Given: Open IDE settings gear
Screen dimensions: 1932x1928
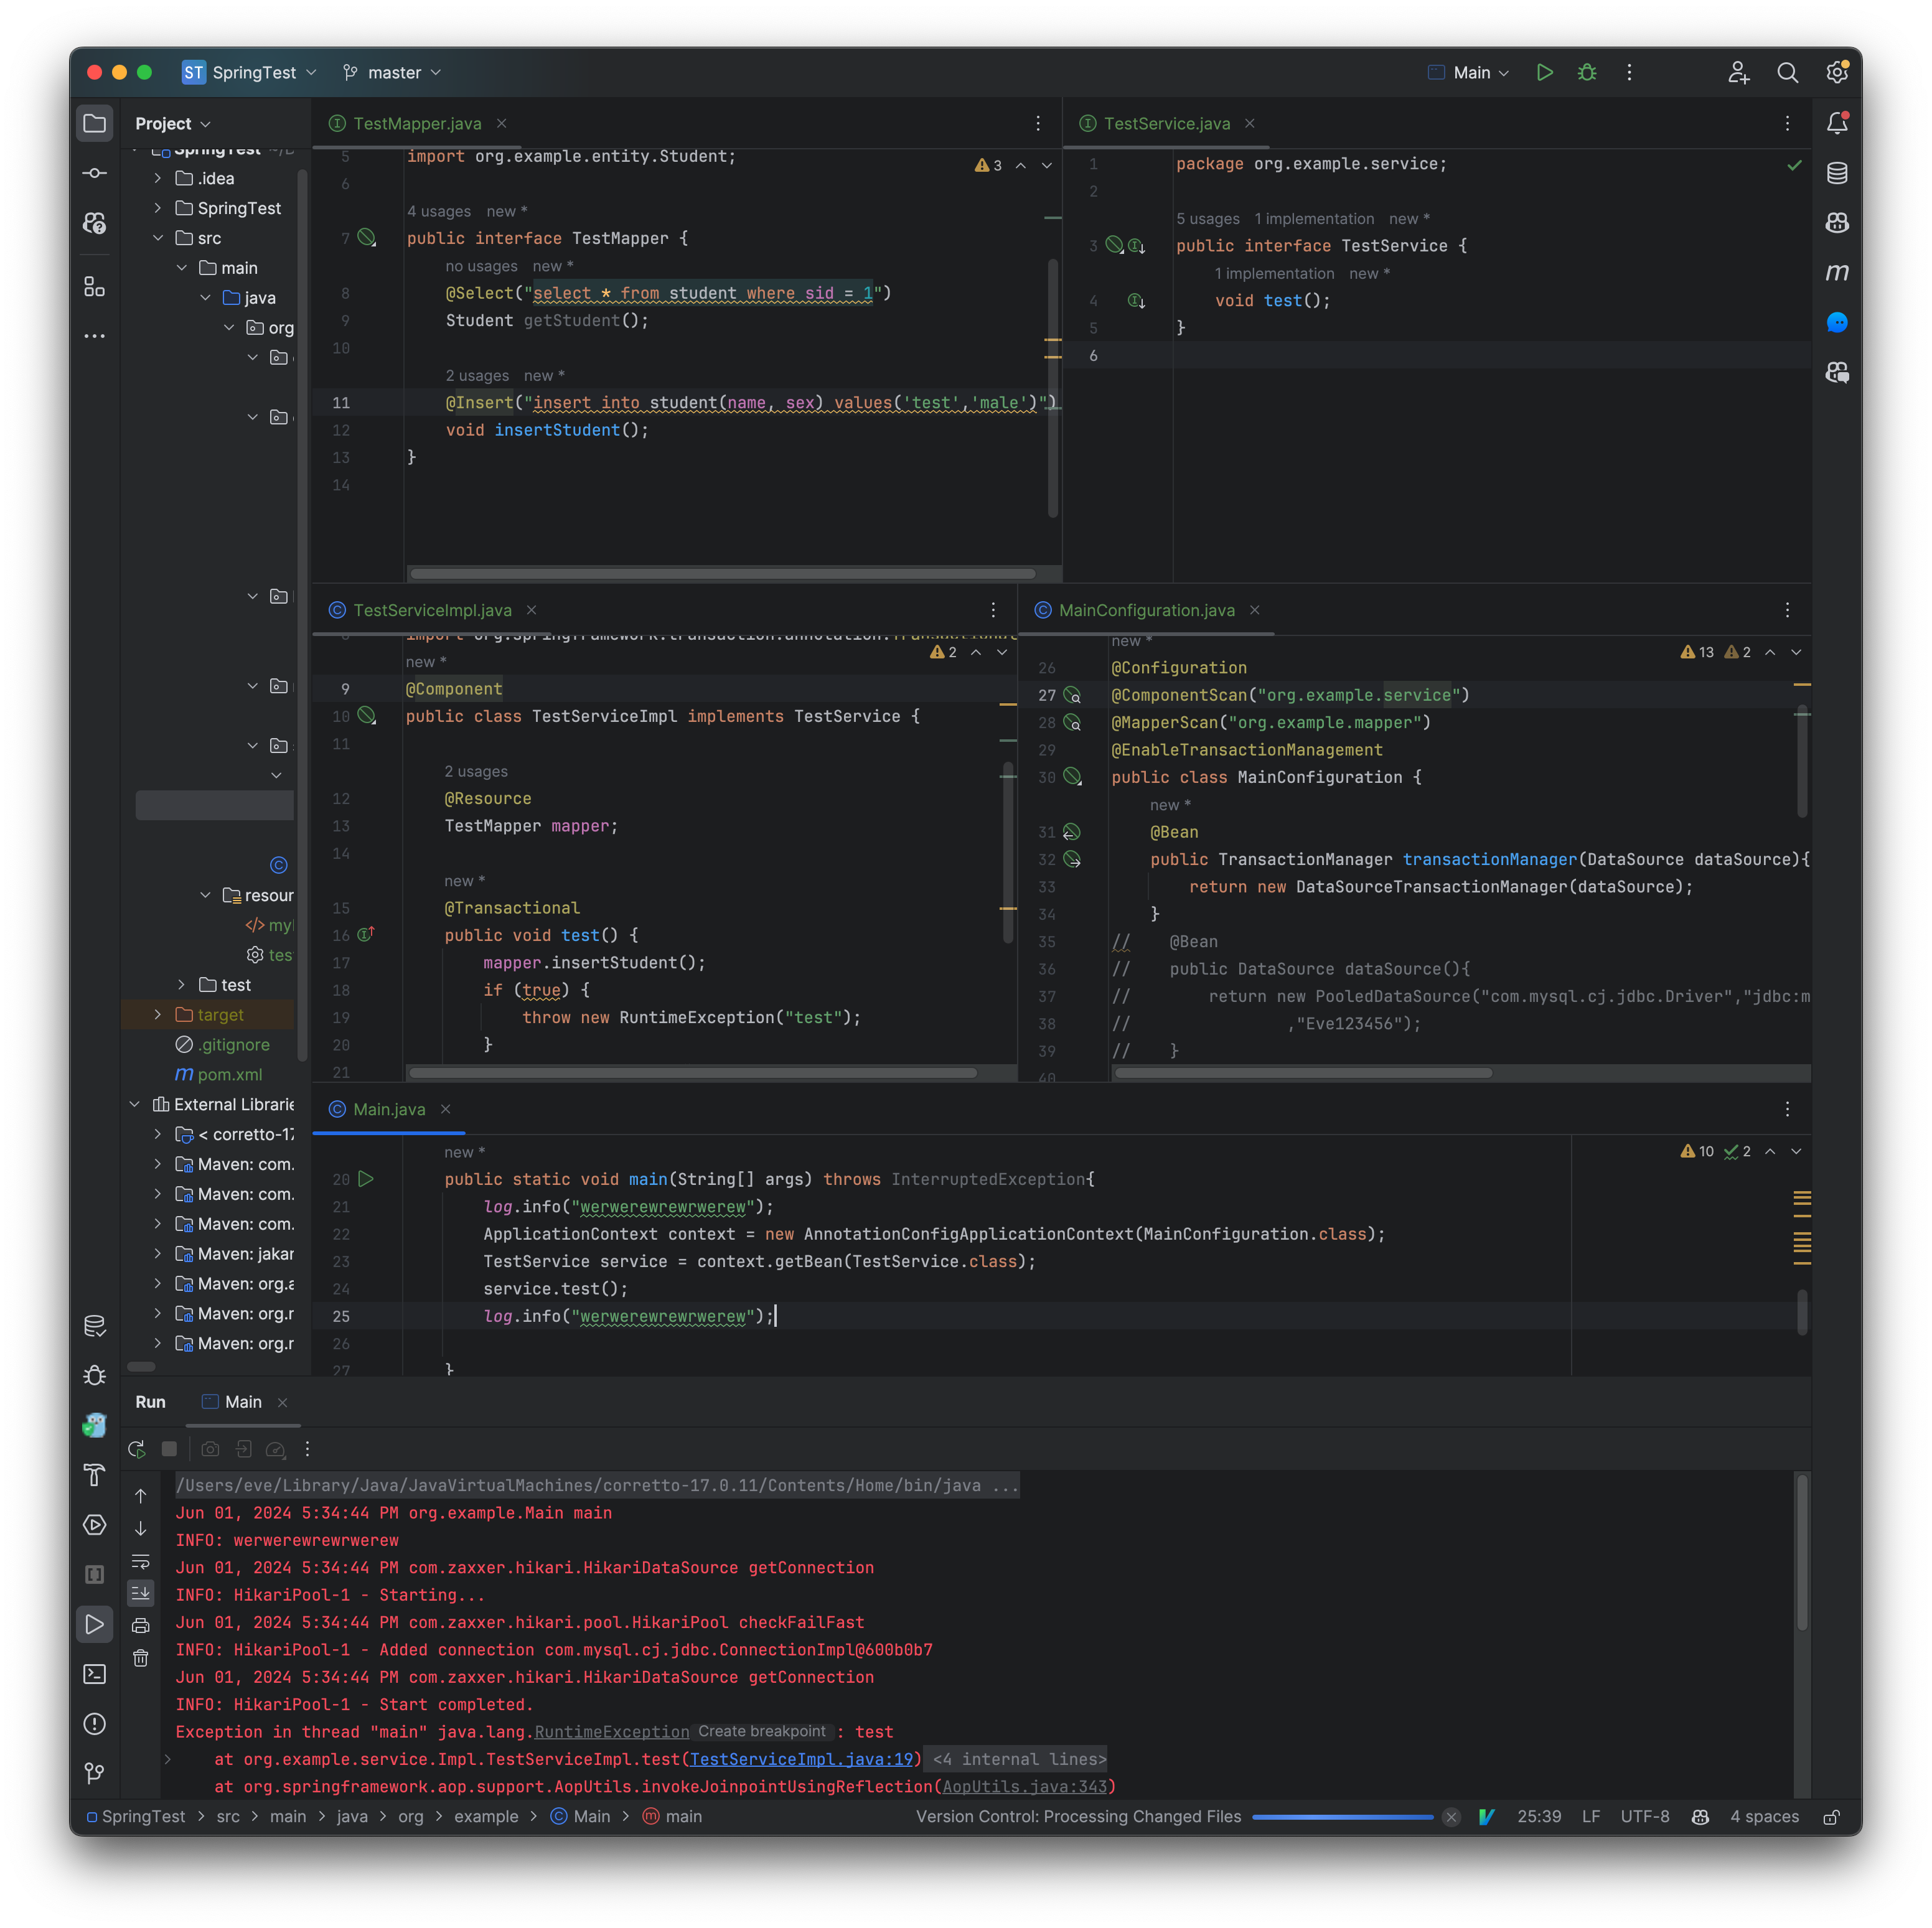Looking at the screenshot, I should coord(1837,72).
